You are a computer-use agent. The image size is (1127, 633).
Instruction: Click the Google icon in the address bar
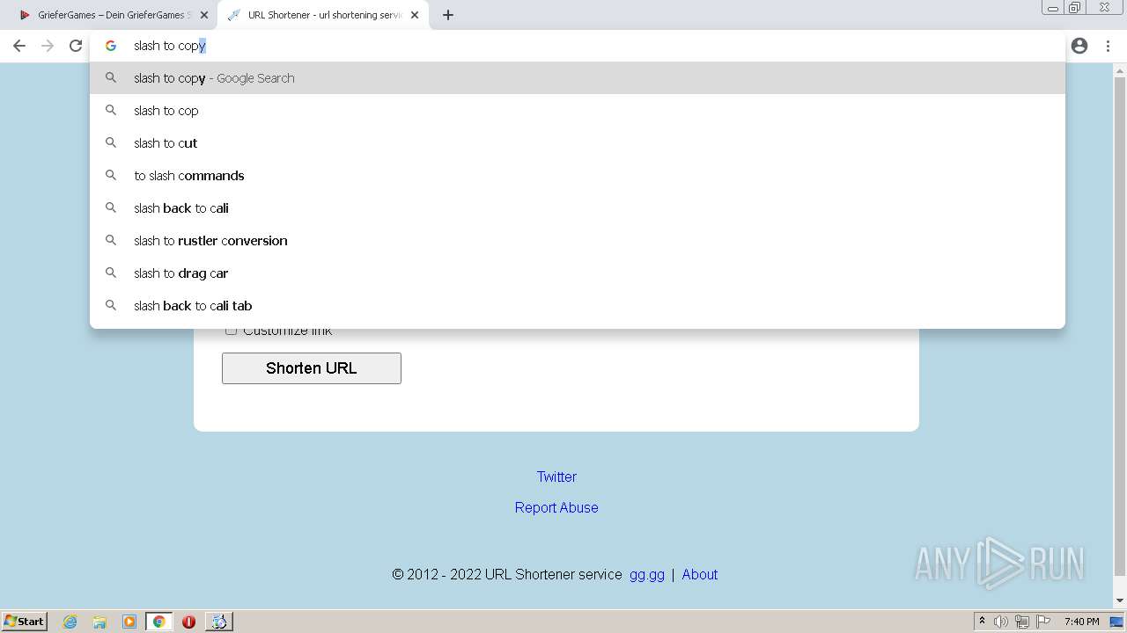click(111, 46)
